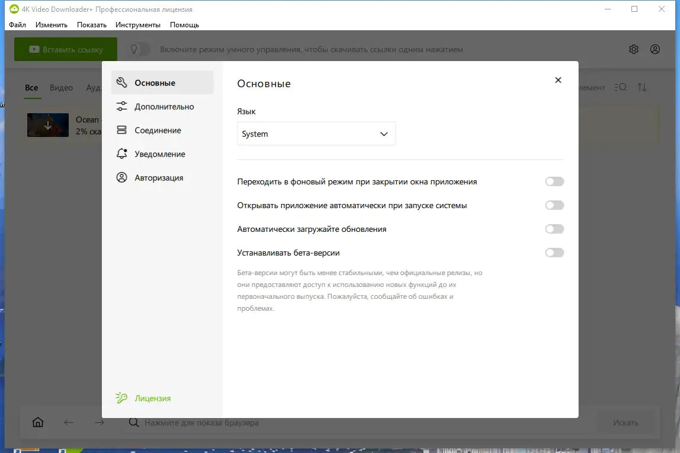Click the sliders icon next to Дополнительно

tap(122, 106)
